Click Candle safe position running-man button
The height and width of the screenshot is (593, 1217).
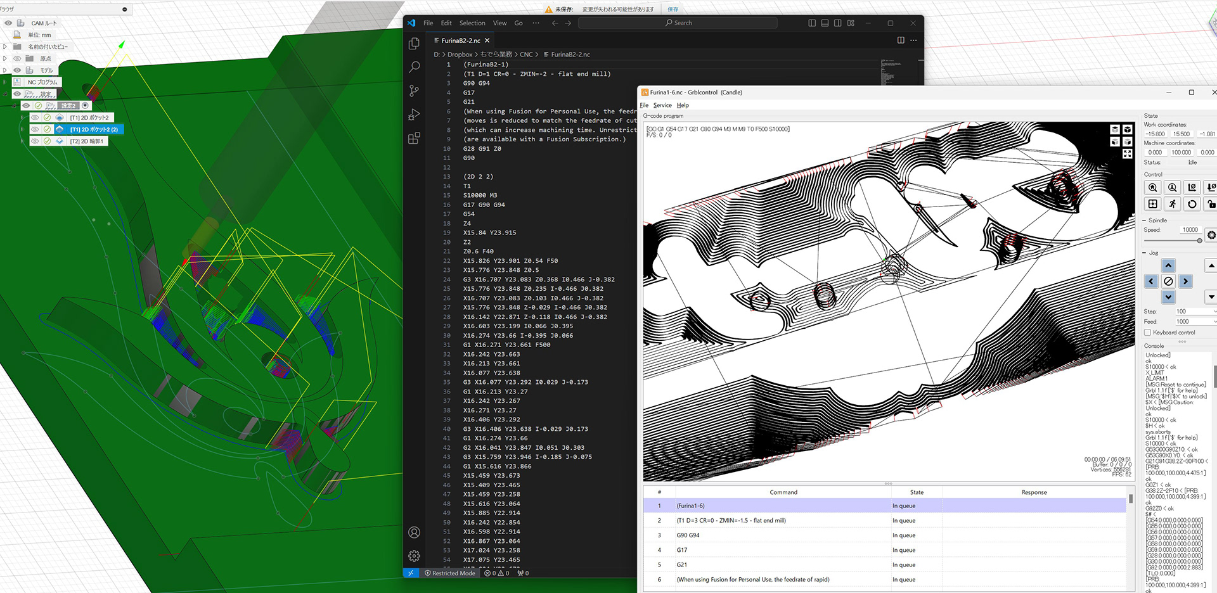pyautogui.click(x=1172, y=204)
